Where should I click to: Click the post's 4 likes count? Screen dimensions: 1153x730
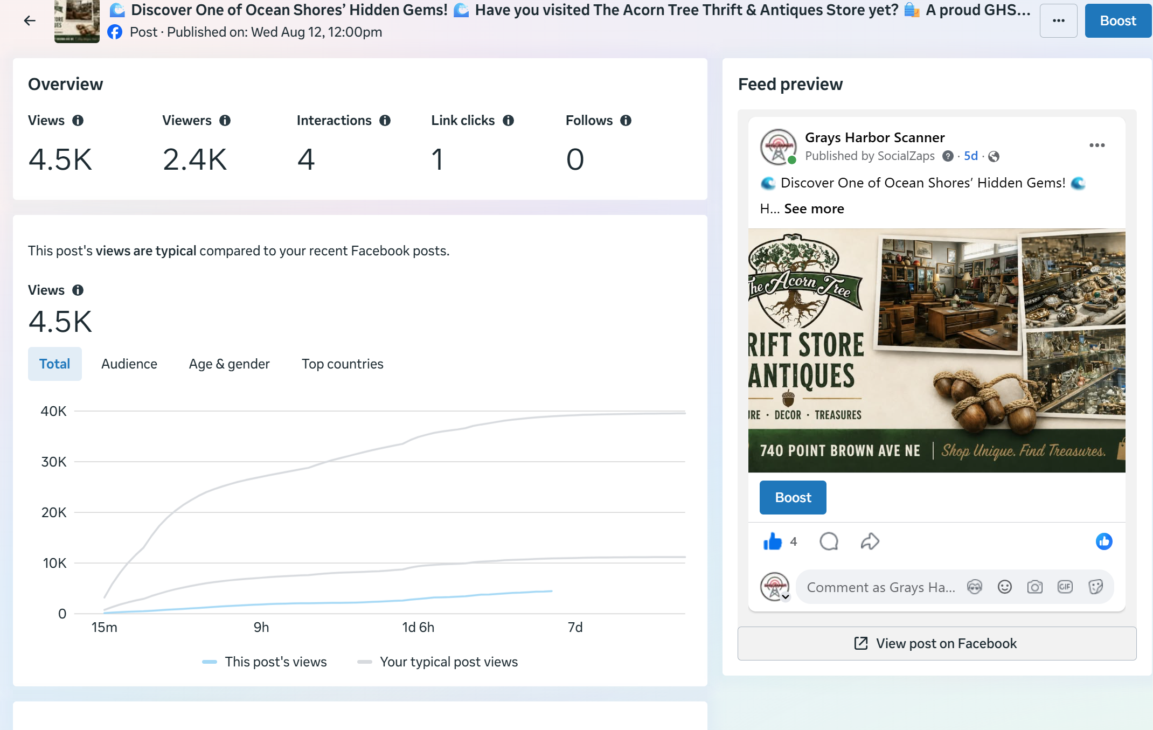(x=794, y=542)
